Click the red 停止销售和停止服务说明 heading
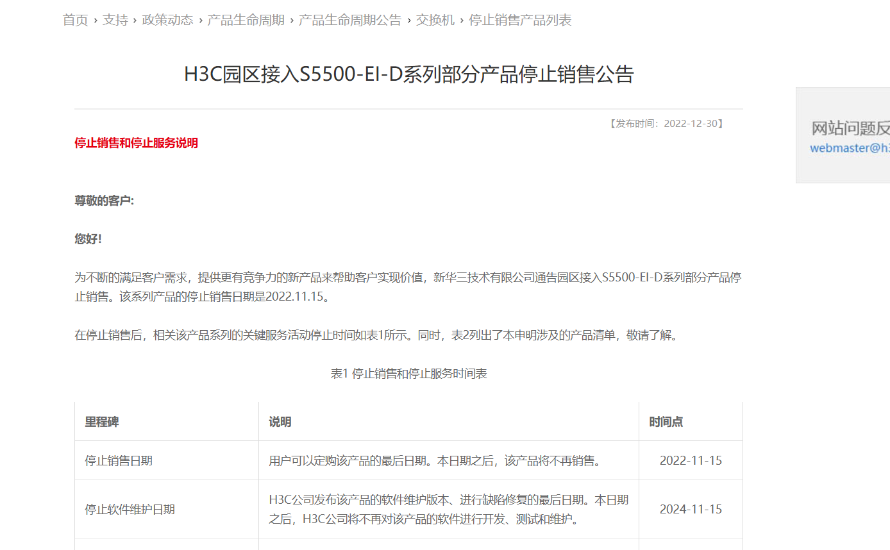 [136, 143]
